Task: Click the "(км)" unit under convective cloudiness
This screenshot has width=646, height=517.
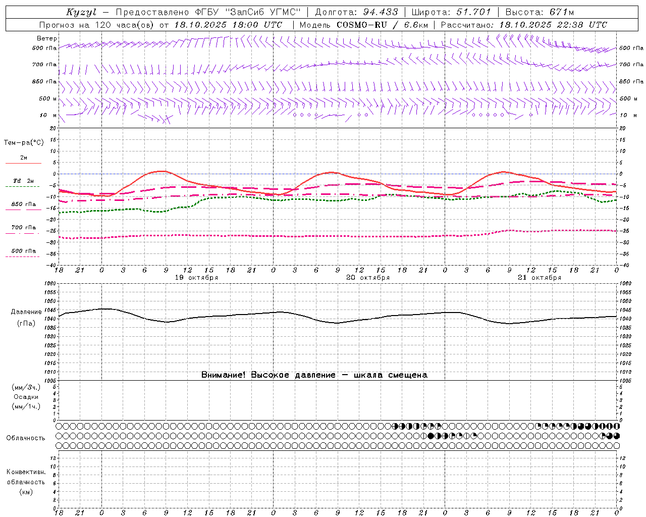Action: 26,492
